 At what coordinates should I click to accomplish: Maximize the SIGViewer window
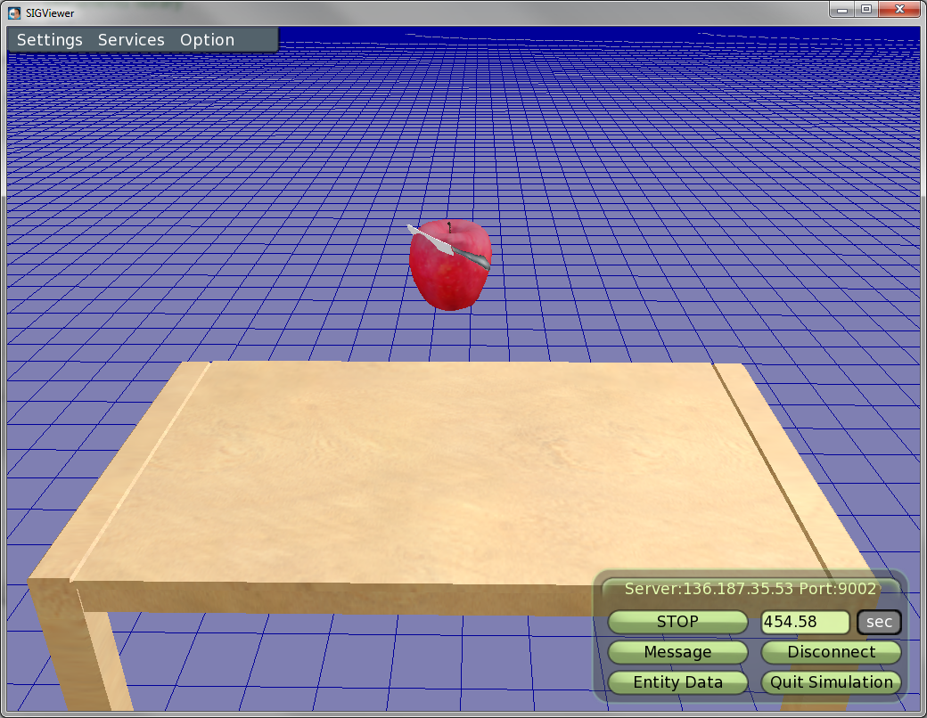865,9
